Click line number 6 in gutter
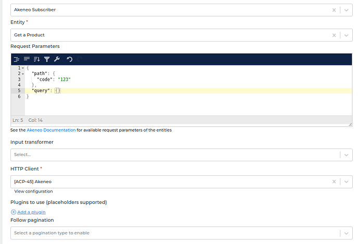 click(x=19, y=96)
